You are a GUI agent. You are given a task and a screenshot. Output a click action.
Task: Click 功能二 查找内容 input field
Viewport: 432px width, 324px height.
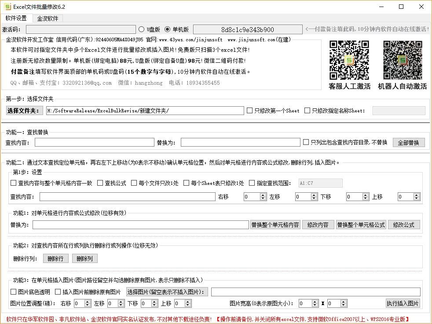[x=128, y=197]
